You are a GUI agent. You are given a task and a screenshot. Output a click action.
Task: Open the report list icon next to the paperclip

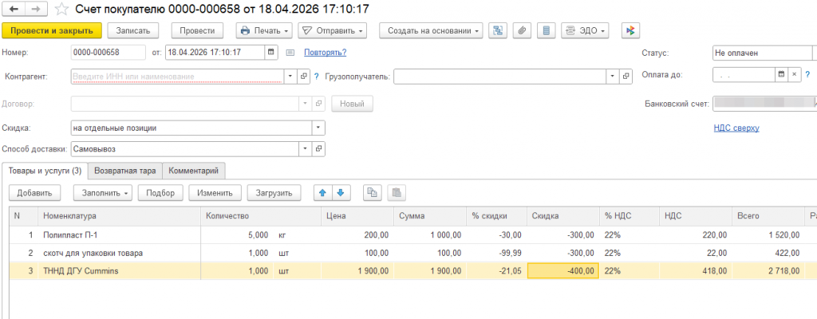pyautogui.click(x=546, y=31)
